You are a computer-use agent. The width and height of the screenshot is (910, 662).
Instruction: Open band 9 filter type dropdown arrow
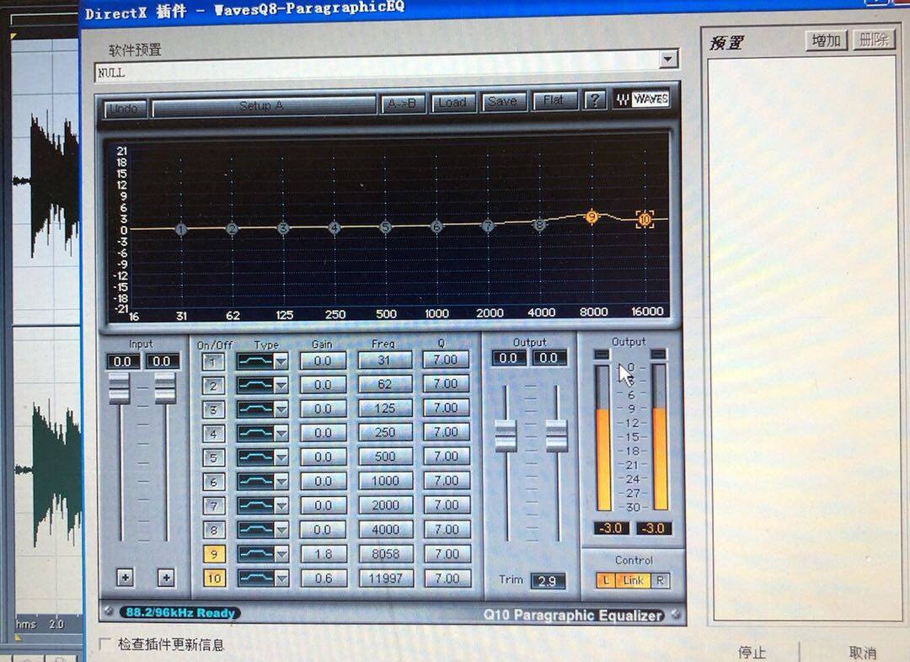coord(281,555)
